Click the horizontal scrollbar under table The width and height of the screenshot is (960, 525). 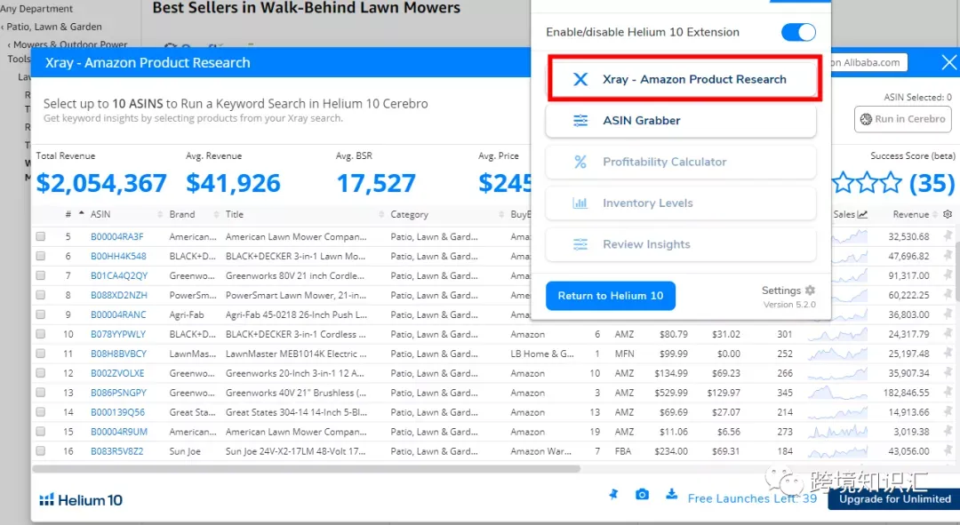click(306, 469)
